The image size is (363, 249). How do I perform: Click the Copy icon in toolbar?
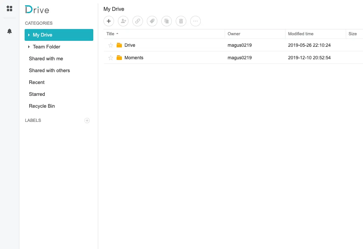(167, 21)
